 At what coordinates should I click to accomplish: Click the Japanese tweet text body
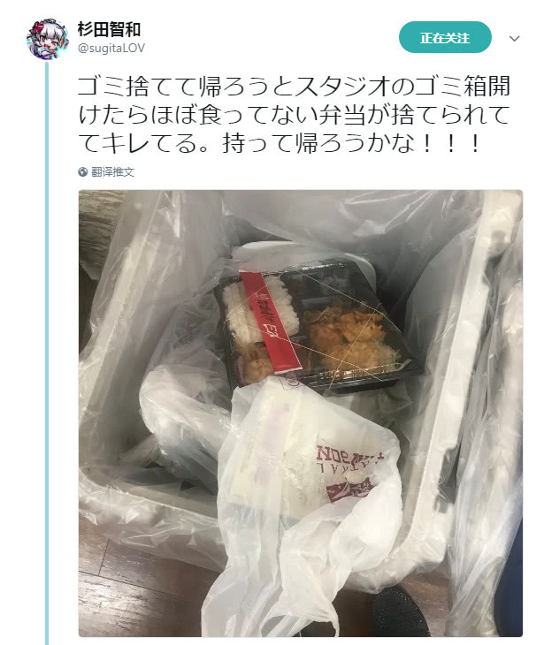(294, 114)
